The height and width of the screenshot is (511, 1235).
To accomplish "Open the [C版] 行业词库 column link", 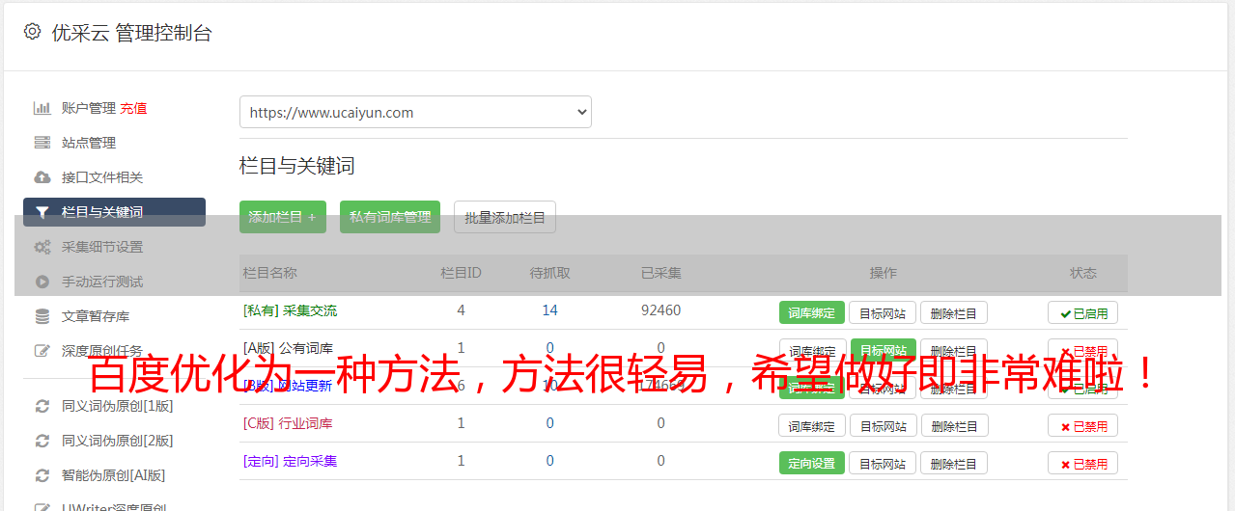I will pos(288,423).
